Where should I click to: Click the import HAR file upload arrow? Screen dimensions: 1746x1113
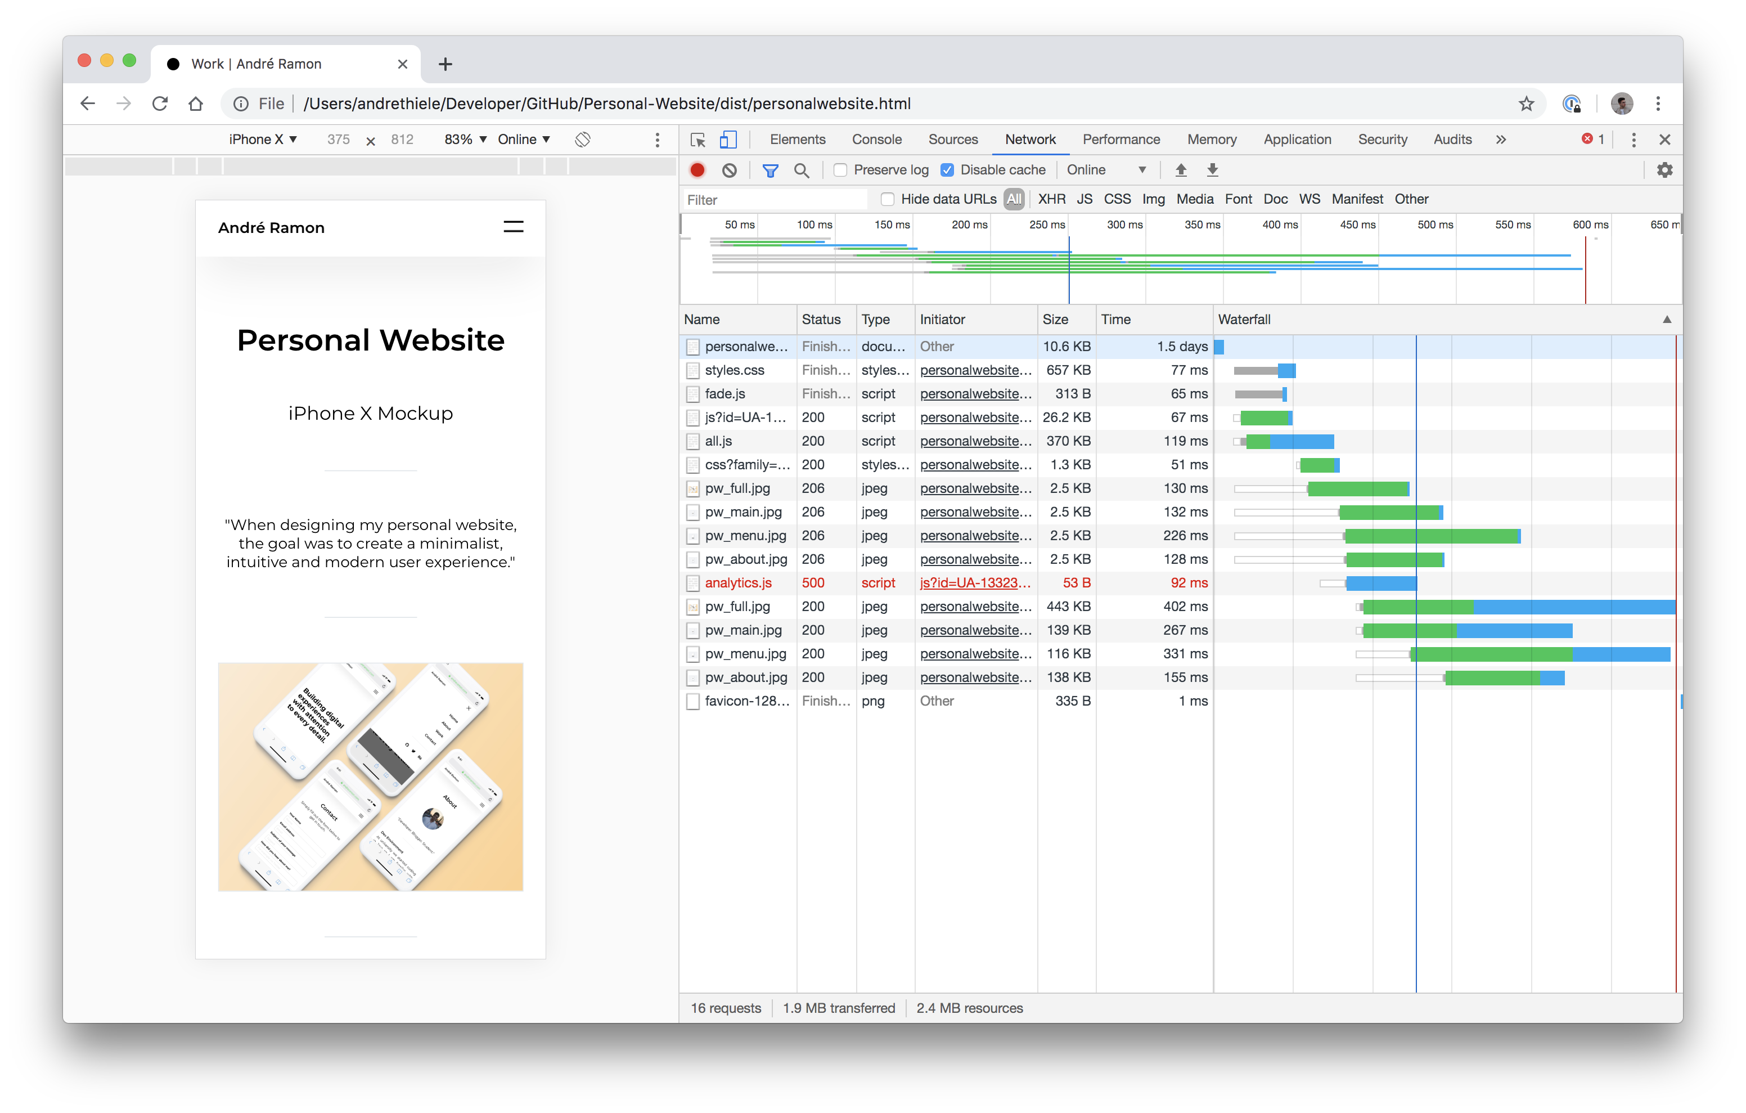pyautogui.click(x=1181, y=170)
